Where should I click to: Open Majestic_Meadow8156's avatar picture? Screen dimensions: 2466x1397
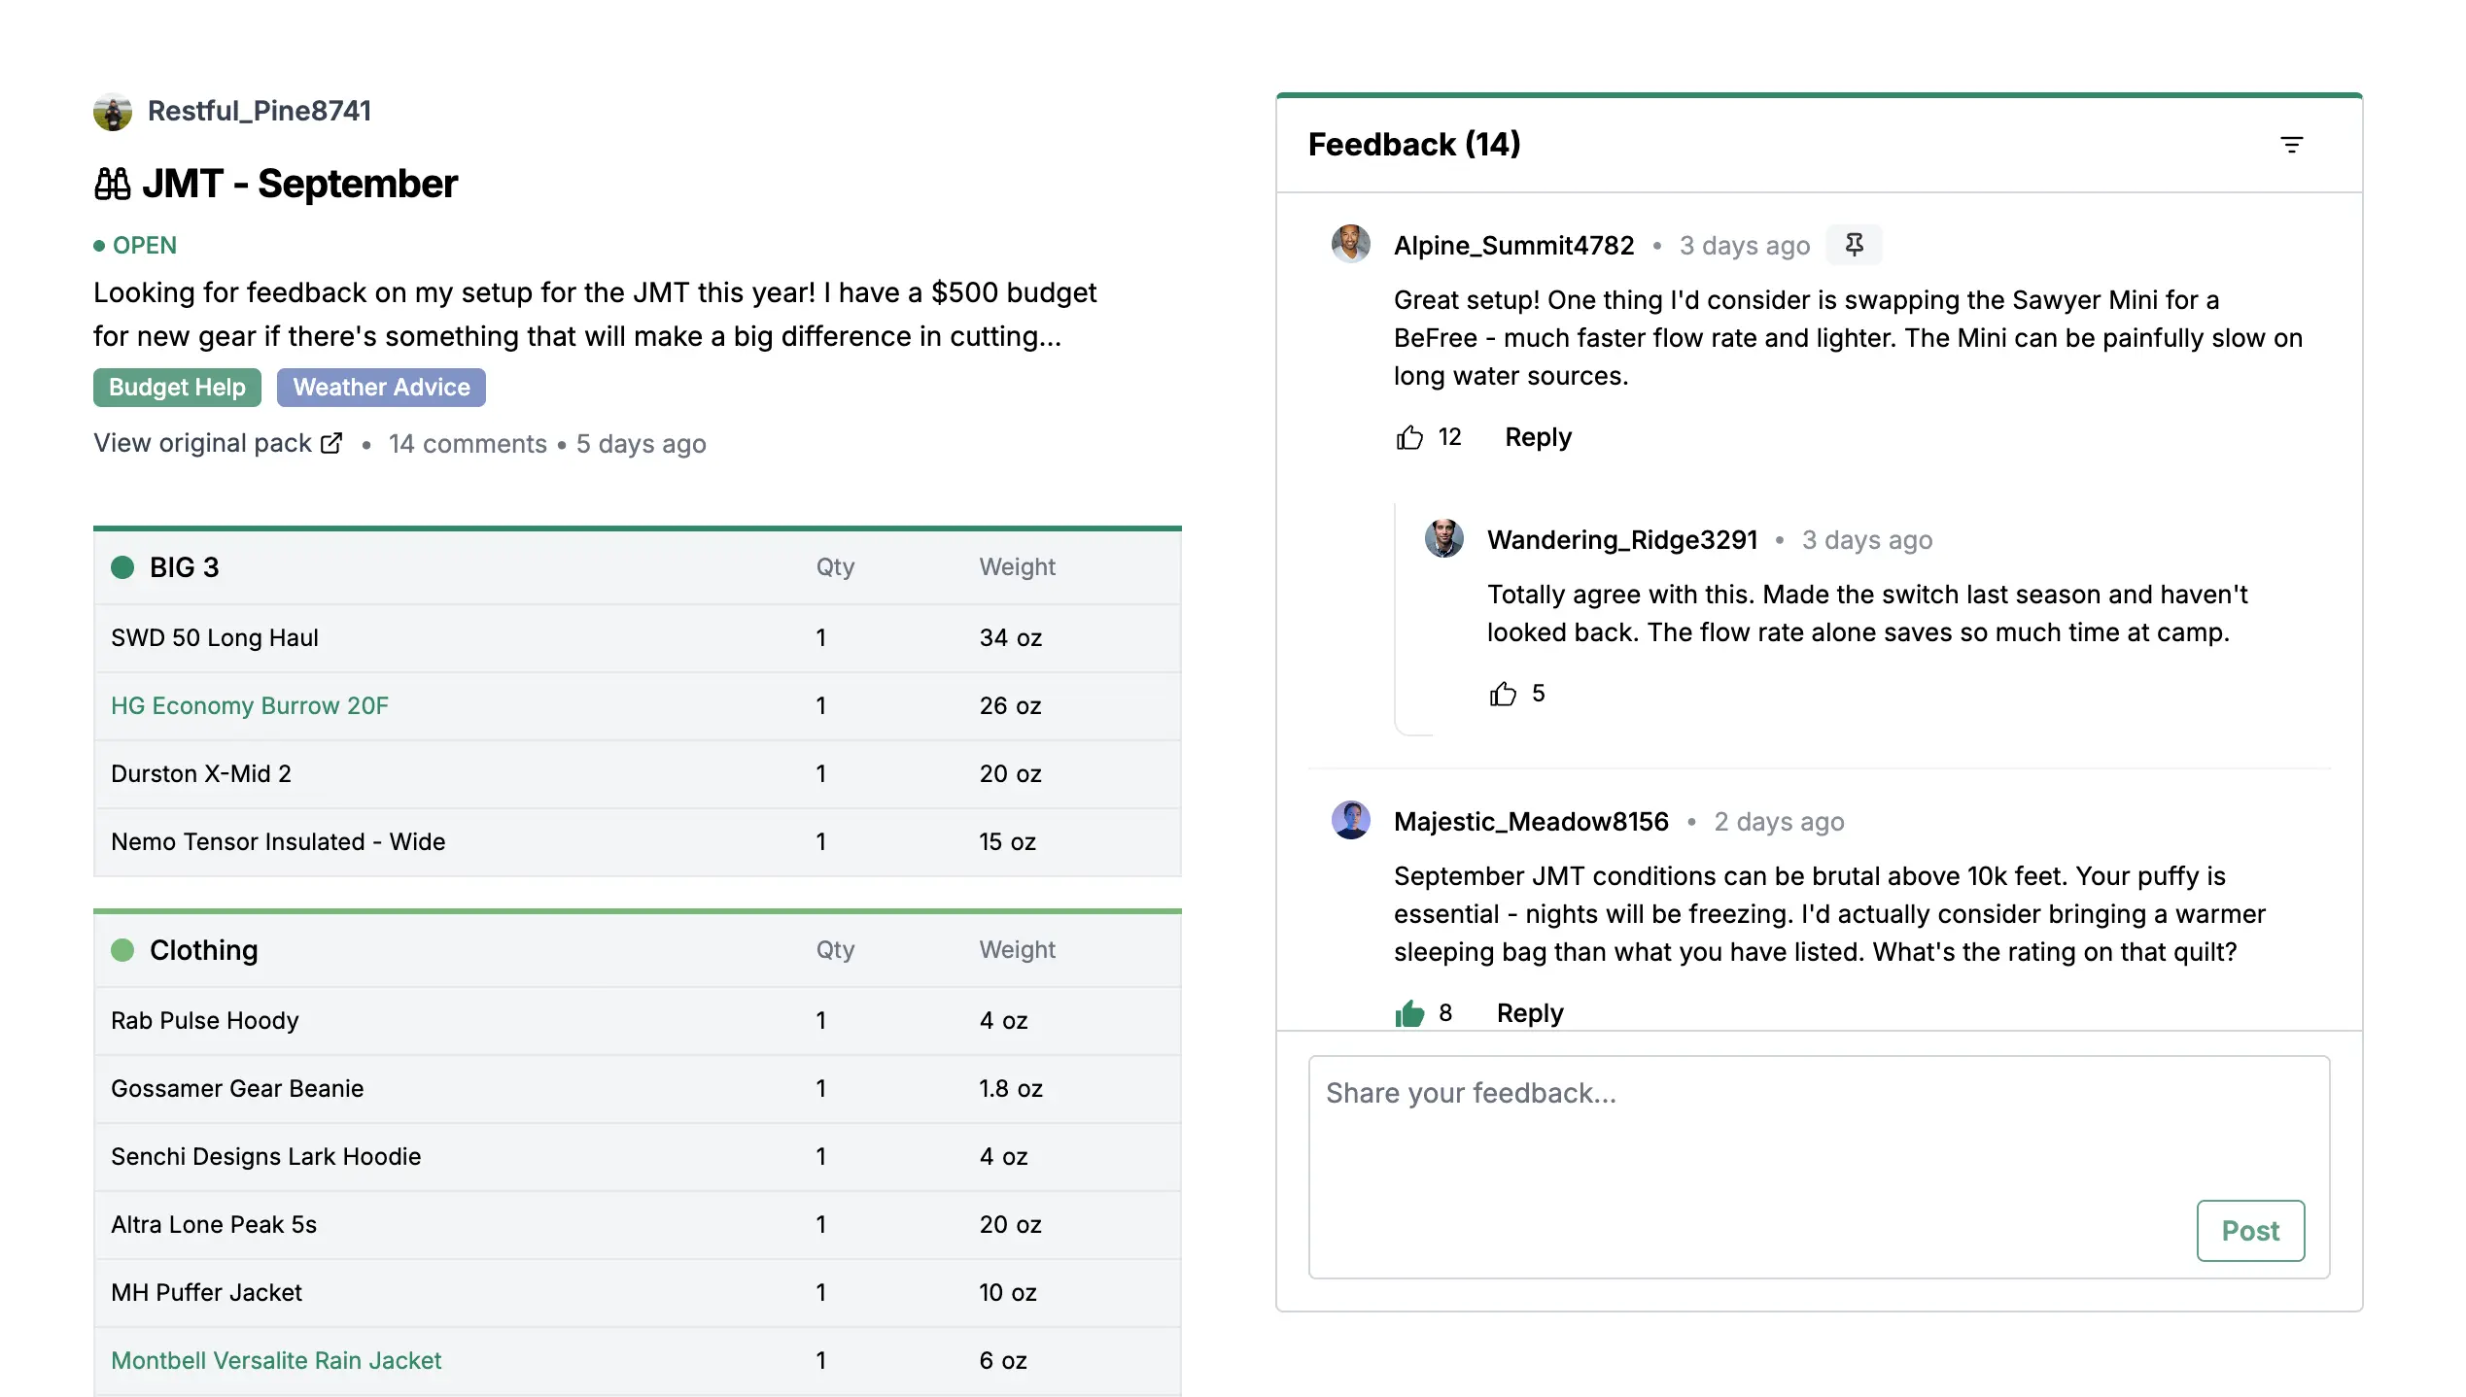[x=1350, y=820]
